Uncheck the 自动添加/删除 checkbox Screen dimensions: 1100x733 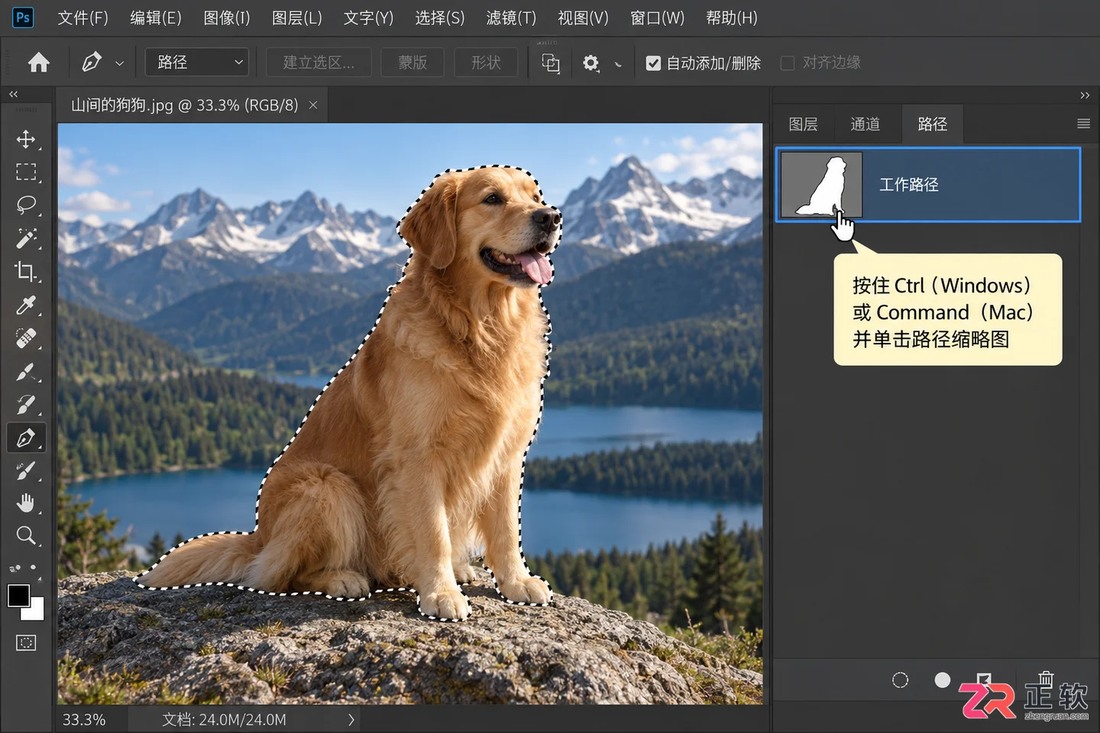[653, 63]
